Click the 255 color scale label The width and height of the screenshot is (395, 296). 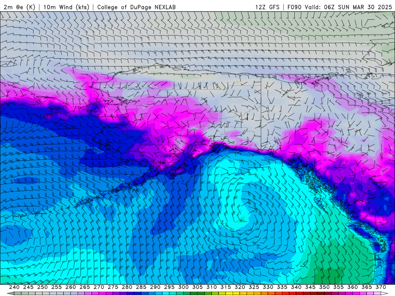tap(56, 287)
